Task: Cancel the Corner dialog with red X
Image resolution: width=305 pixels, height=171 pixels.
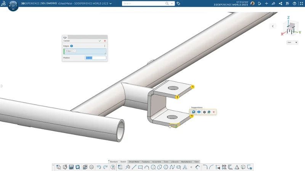Action: (105, 41)
